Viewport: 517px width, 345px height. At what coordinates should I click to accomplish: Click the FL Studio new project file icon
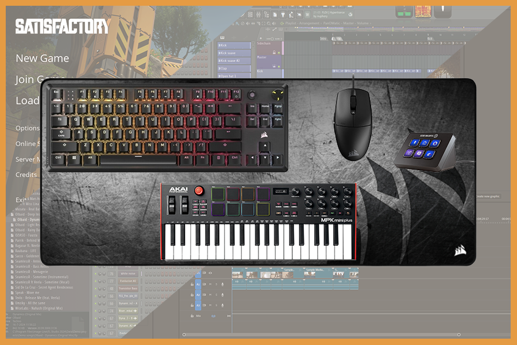(275, 14)
